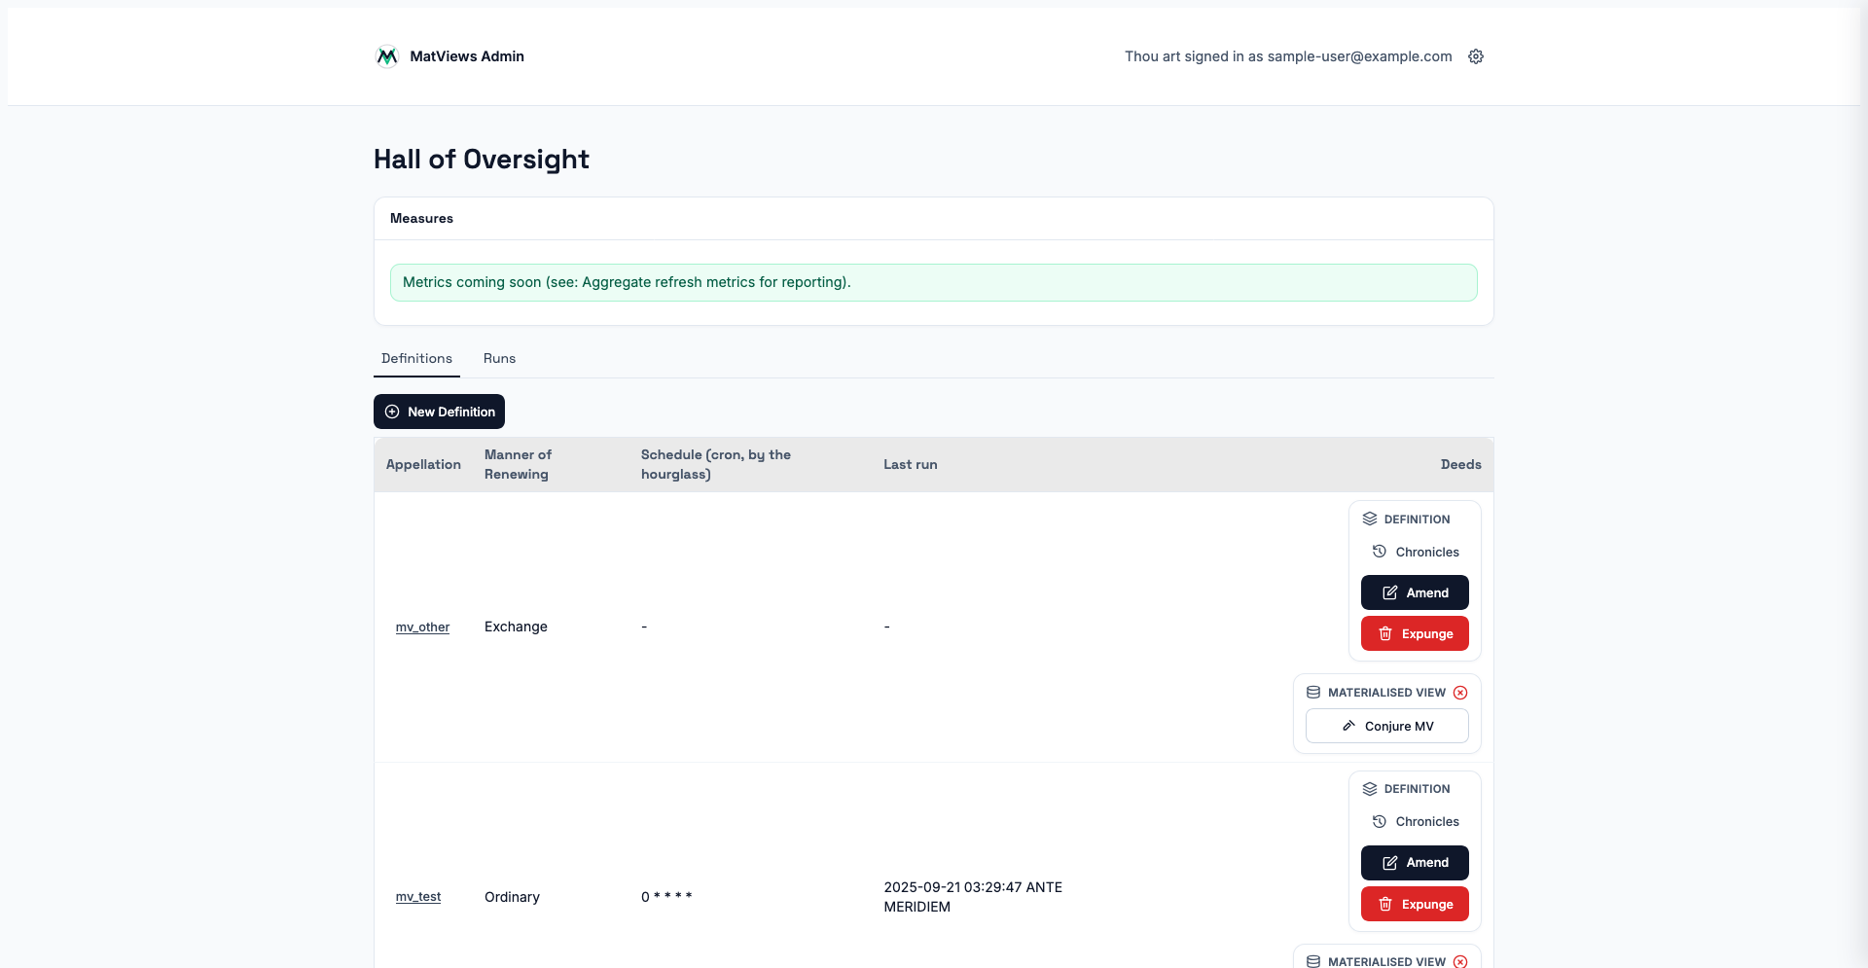Viewport: 1868px width, 968px height.
Task: Click the metrics coming soon notice banner
Action: click(x=933, y=283)
